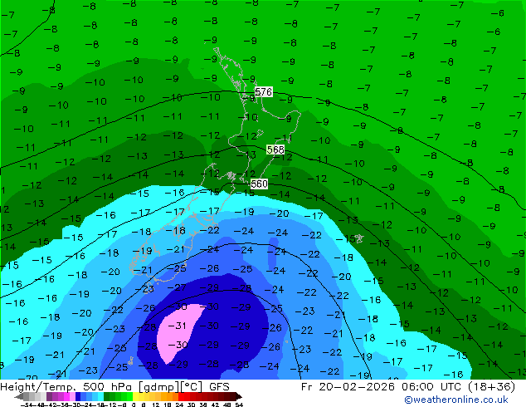The width and height of the screenshot is (526, 407).
Task: Click the left gray arrow end of color scale
Action: click(18, 396)
